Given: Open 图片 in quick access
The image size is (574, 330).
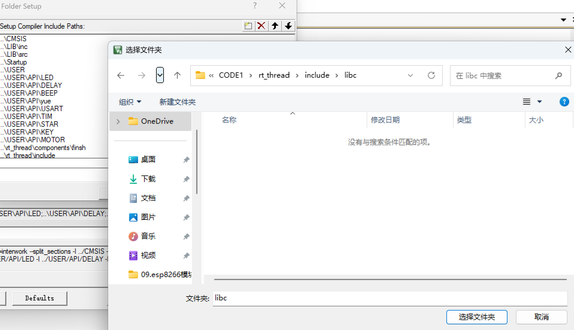Looking at the screenshot, I should (x=148, y=217).
